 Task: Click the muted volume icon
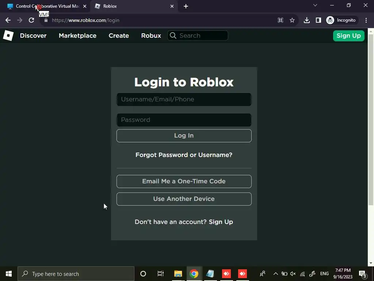coord(293,274)
